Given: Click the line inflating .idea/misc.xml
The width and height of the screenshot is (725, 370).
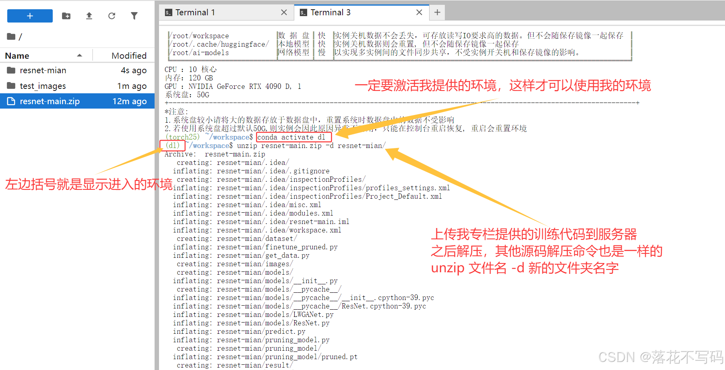Looking at the screenshot, I should point(247,205).
